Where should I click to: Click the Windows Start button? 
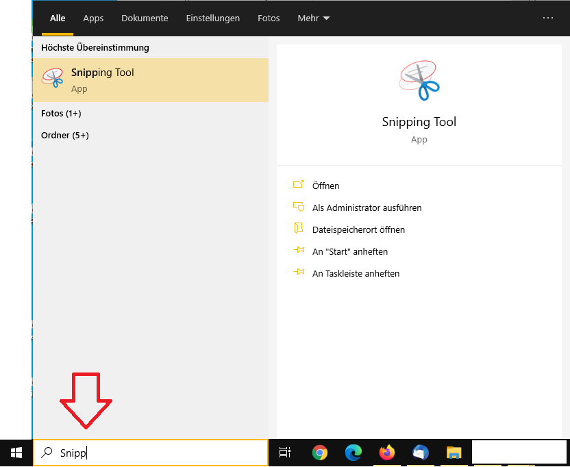pyautogui.click(x=16, y=453)
